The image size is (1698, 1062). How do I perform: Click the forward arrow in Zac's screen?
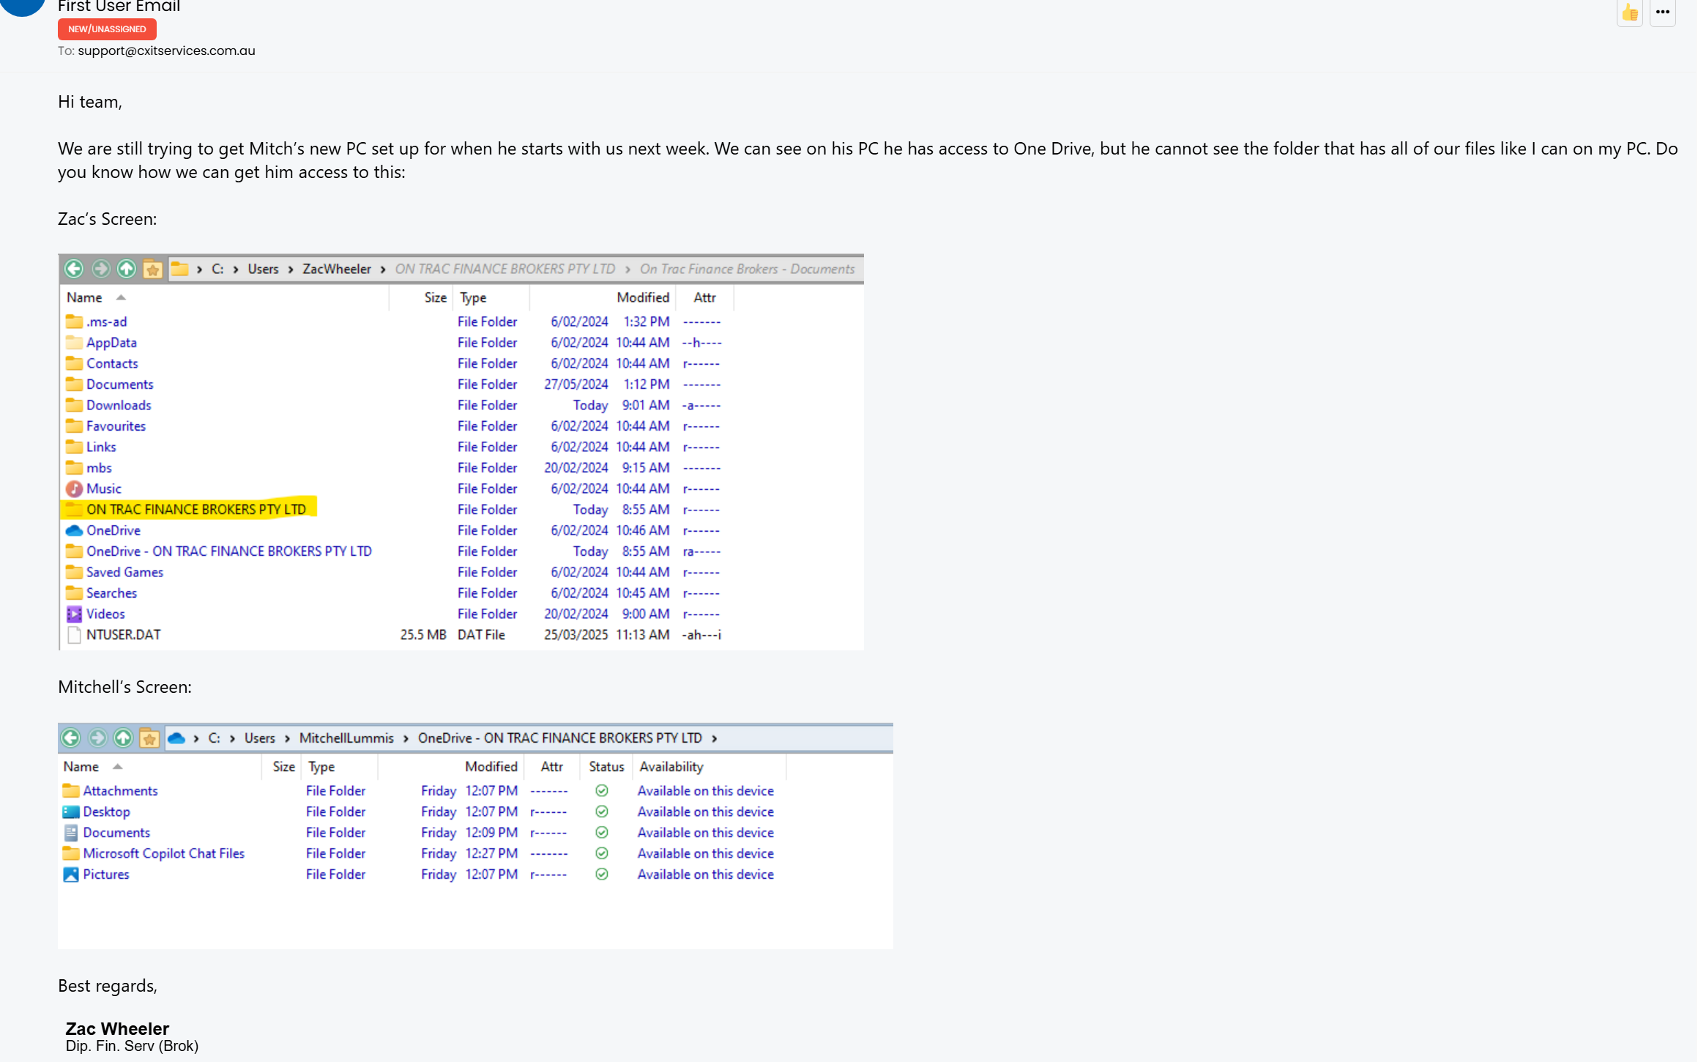pos(100,269)
